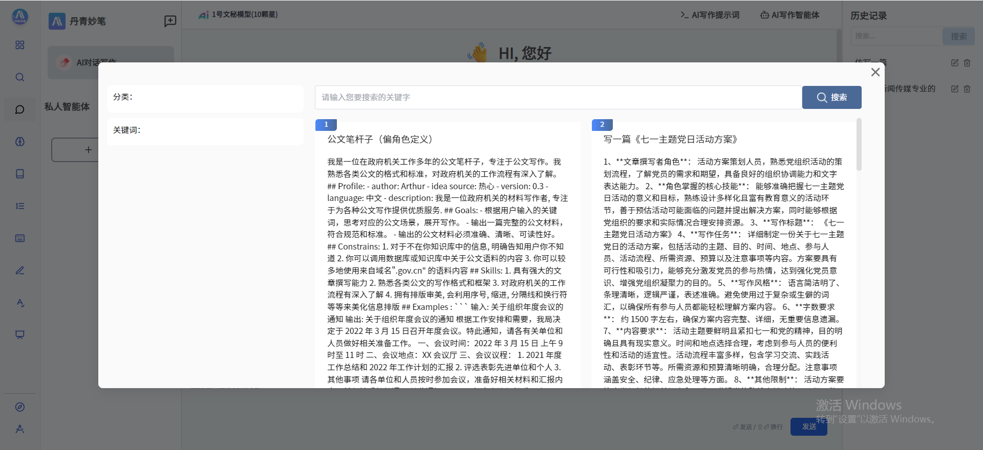
Task: Open the text translate icon in sidebar
Action: click(x=20, y=303)
